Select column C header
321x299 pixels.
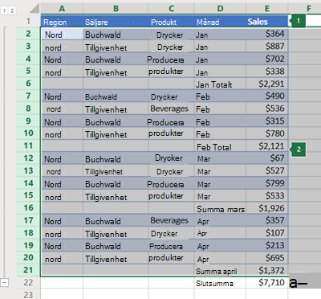coord(172,8)
